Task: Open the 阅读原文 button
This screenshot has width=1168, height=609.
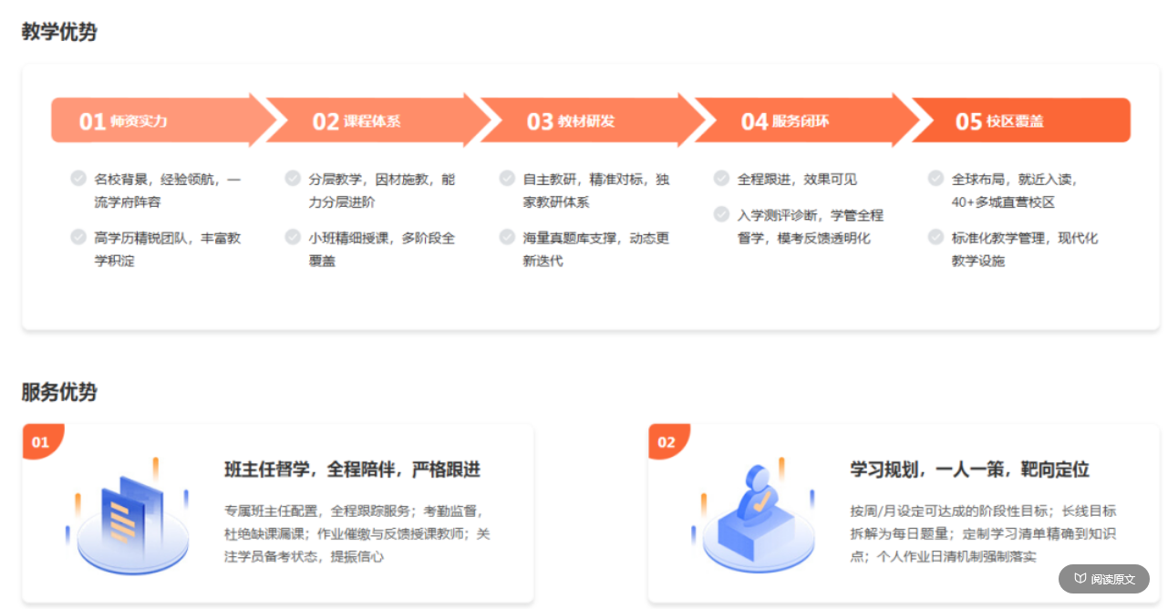Action: click(x=1103, y=579)
